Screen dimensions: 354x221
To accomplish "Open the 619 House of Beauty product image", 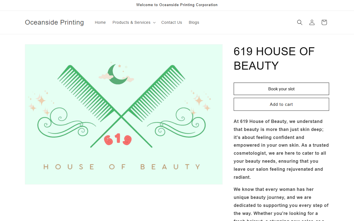I will point(124,114).
